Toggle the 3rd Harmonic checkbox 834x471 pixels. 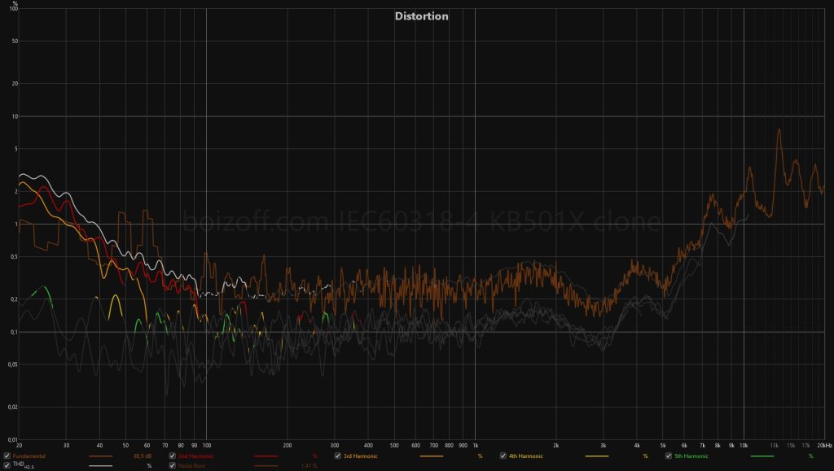[x=338, y=456]
